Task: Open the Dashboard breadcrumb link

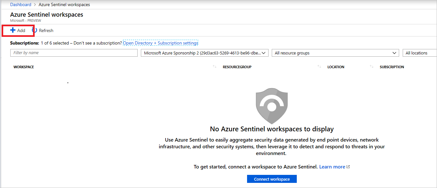Action: coord(21,4)
